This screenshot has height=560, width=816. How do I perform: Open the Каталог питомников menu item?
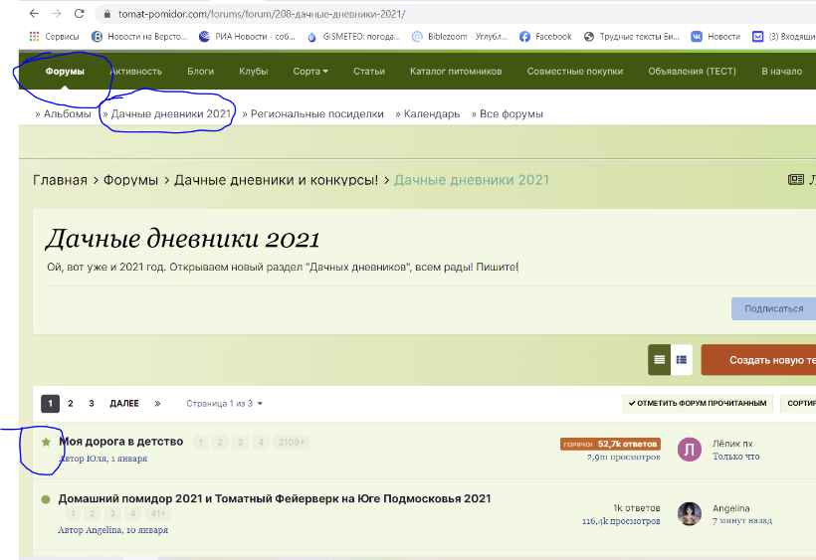(x=456, y=72)
